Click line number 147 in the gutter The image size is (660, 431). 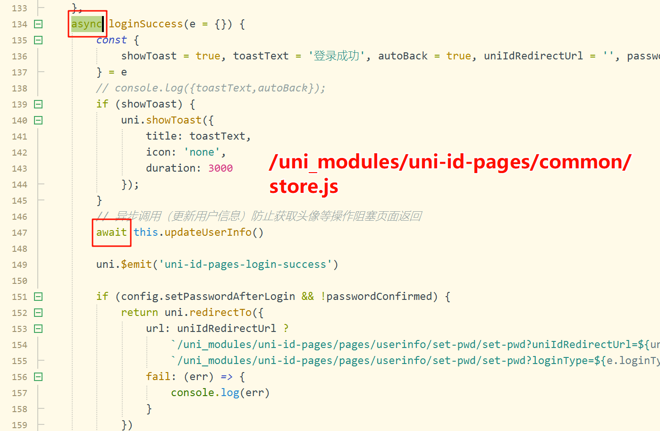coord(20,233)
